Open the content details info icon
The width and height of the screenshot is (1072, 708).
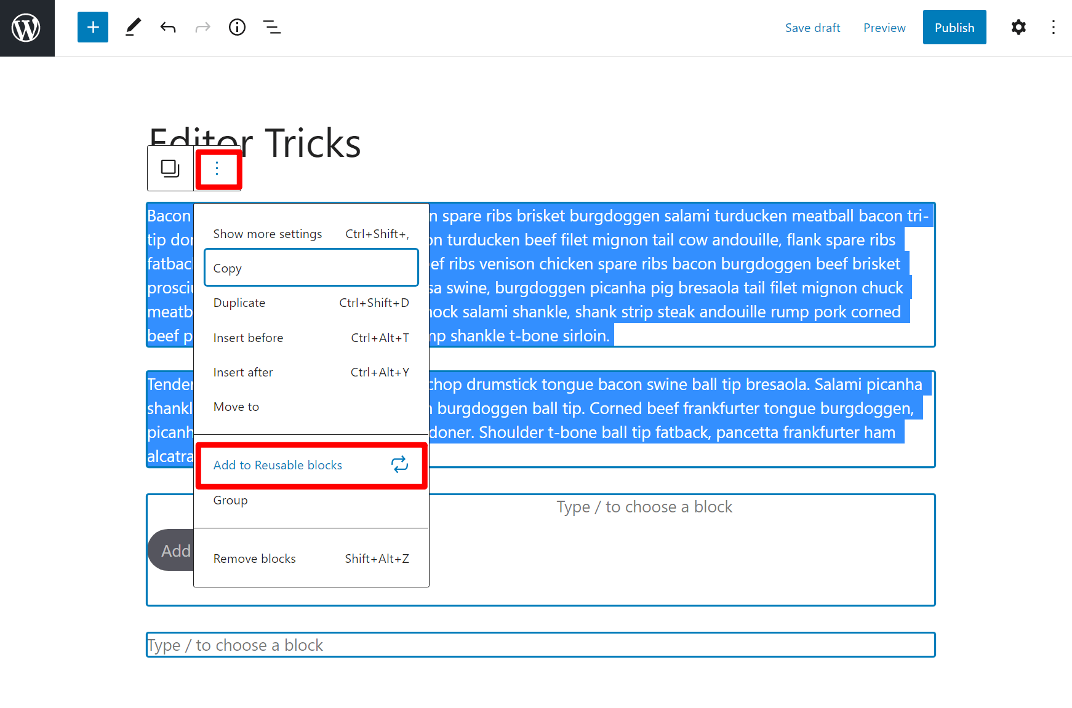pyautogui.click(x=237, y=28)
